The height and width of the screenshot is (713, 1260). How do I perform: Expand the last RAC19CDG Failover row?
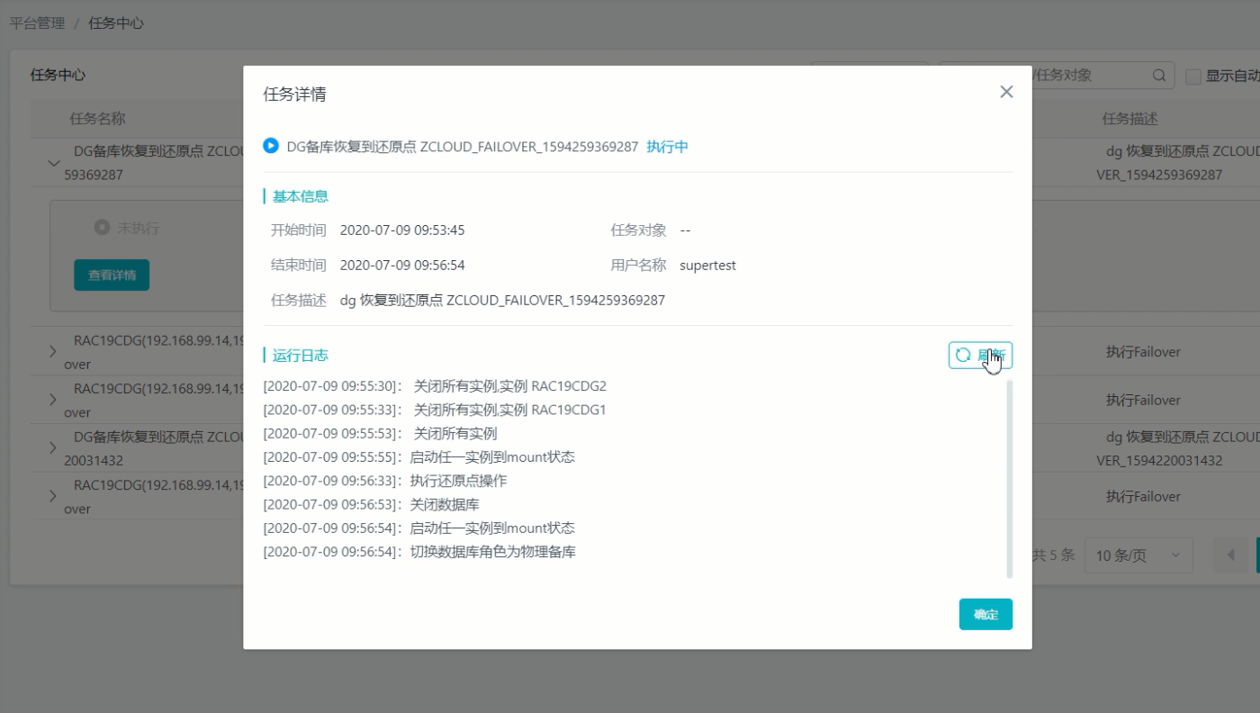(53, 496)
